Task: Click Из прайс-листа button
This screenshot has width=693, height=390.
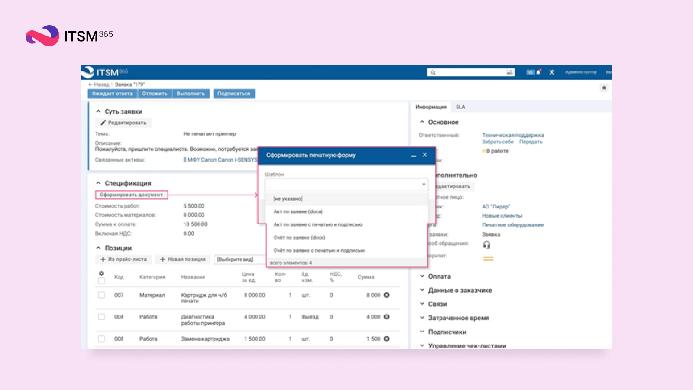Action: pyautogui.click(x=123, y=260)
